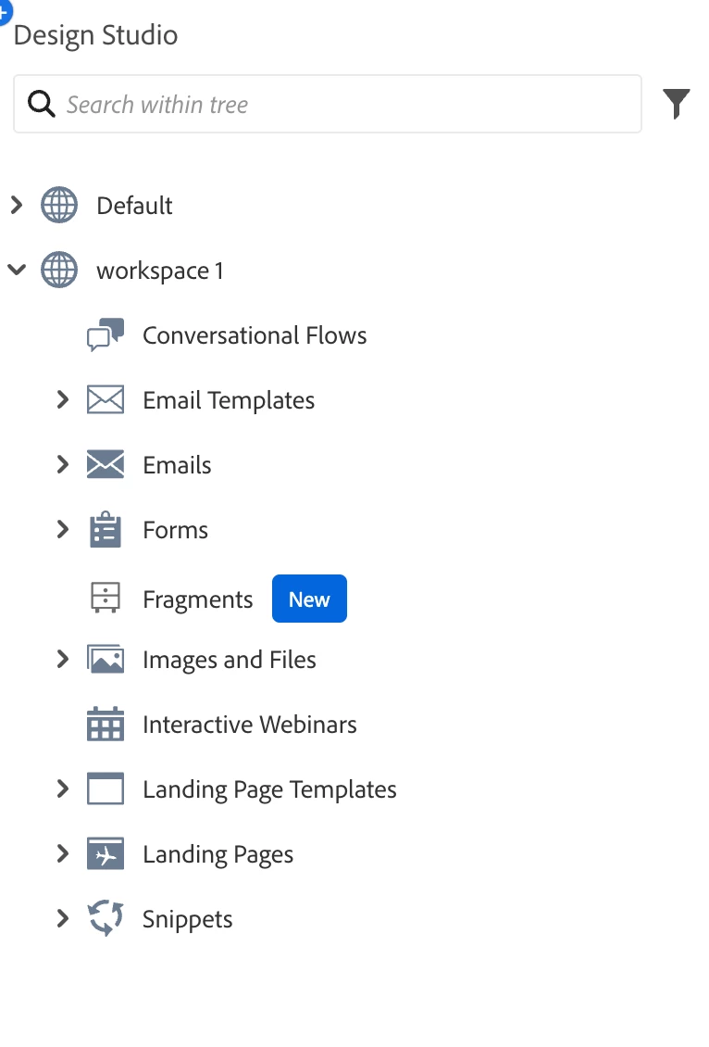
Task: Click the Conversational Flows chat bubbles icon
Action: click(x=106, y=334)
